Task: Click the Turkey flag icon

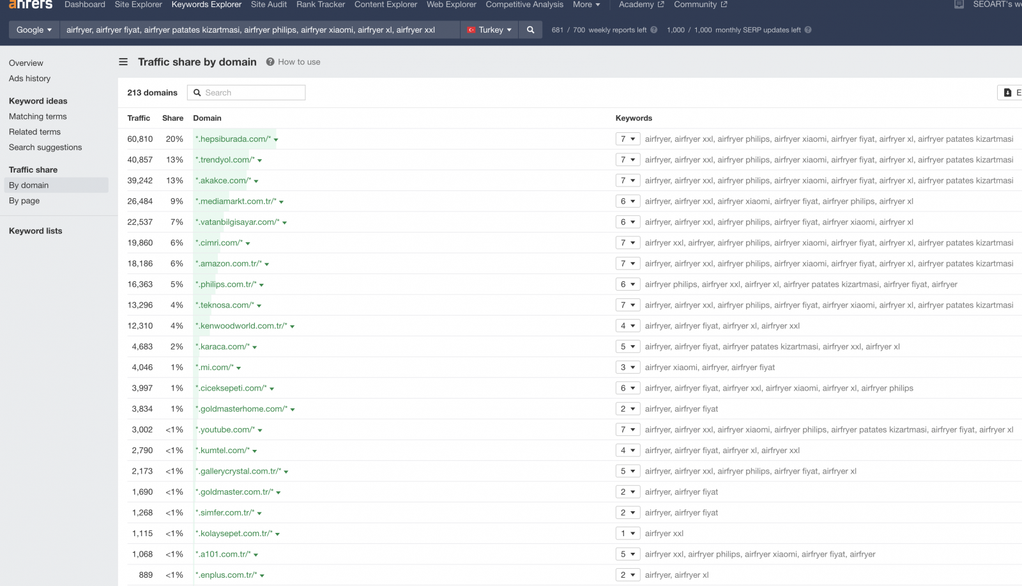Action: click(x=471, y=30)
